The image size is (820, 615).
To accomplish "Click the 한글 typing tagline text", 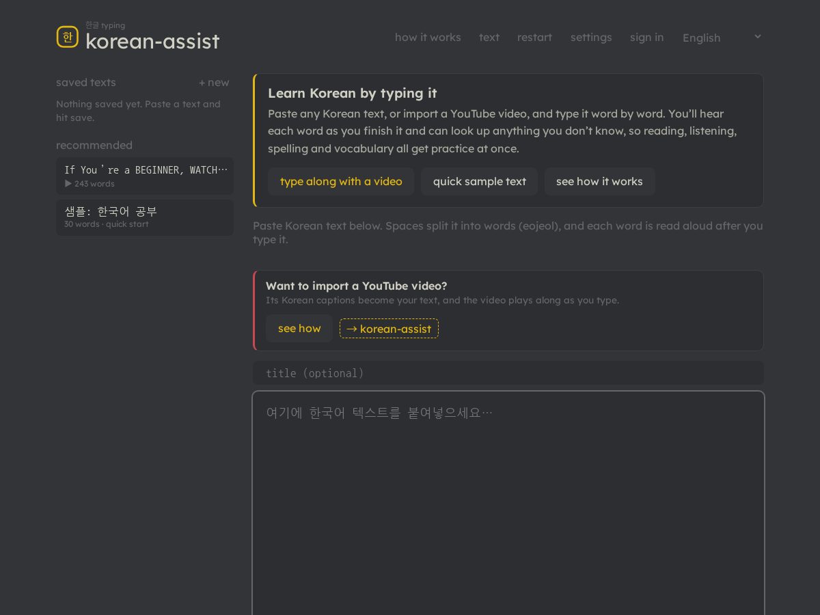I will point(105,25).
